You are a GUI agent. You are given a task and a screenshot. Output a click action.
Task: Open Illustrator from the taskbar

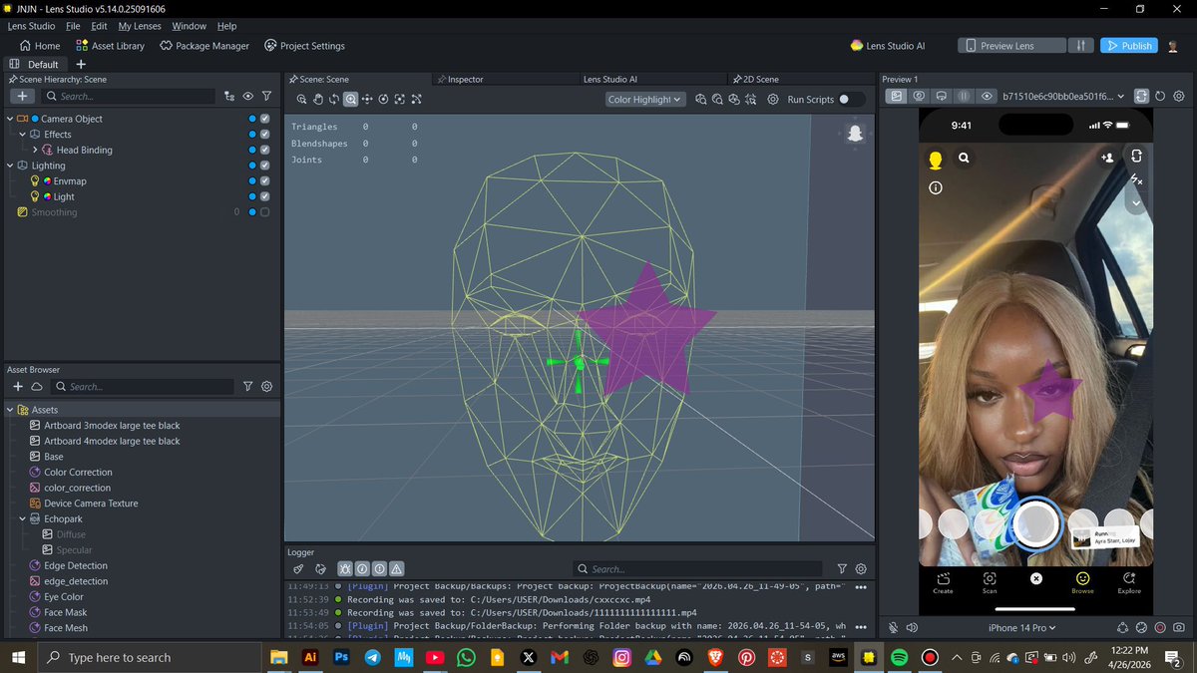(x=310, y=657)
